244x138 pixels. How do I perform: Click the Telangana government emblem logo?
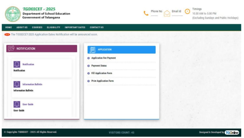coord(13,14)
